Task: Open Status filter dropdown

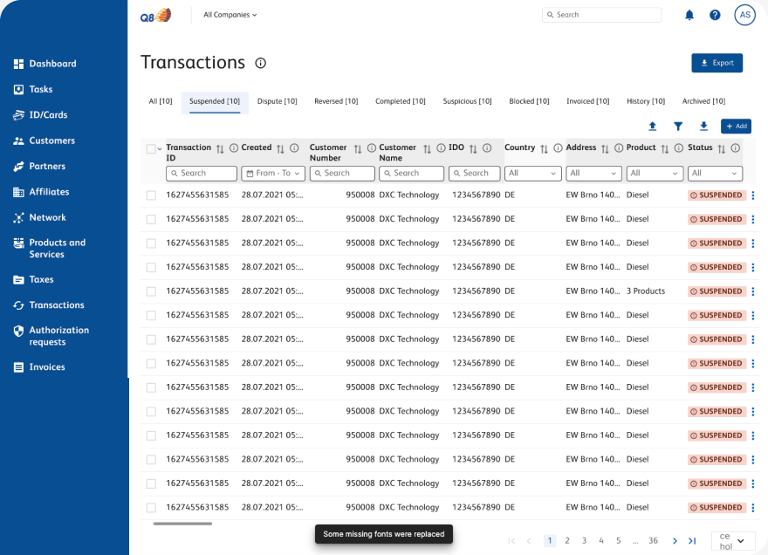Action: pyautogui.click(x=715, y=174)
